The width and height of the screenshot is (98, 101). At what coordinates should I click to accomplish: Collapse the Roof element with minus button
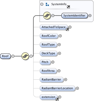pos(13,56)
